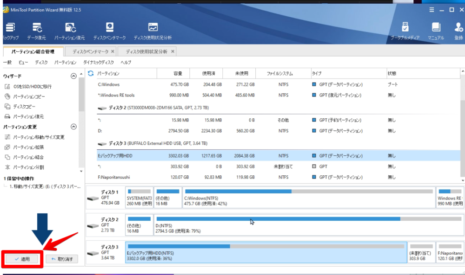Pick パーティション結合 in sidebar
Viewport: 465px width, 275px height.
(24, 157)
